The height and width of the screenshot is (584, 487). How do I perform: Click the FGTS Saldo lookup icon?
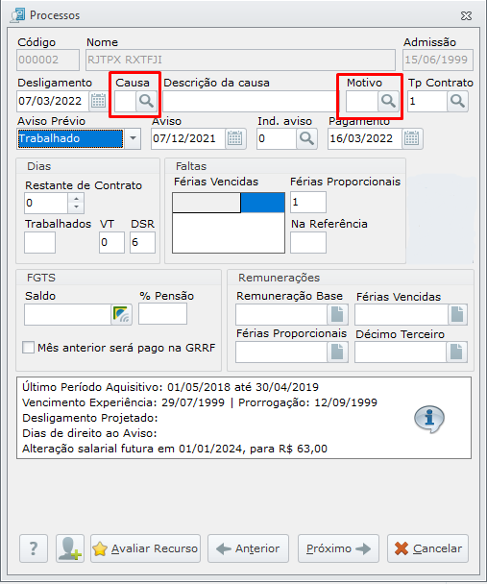pos(121,314)
